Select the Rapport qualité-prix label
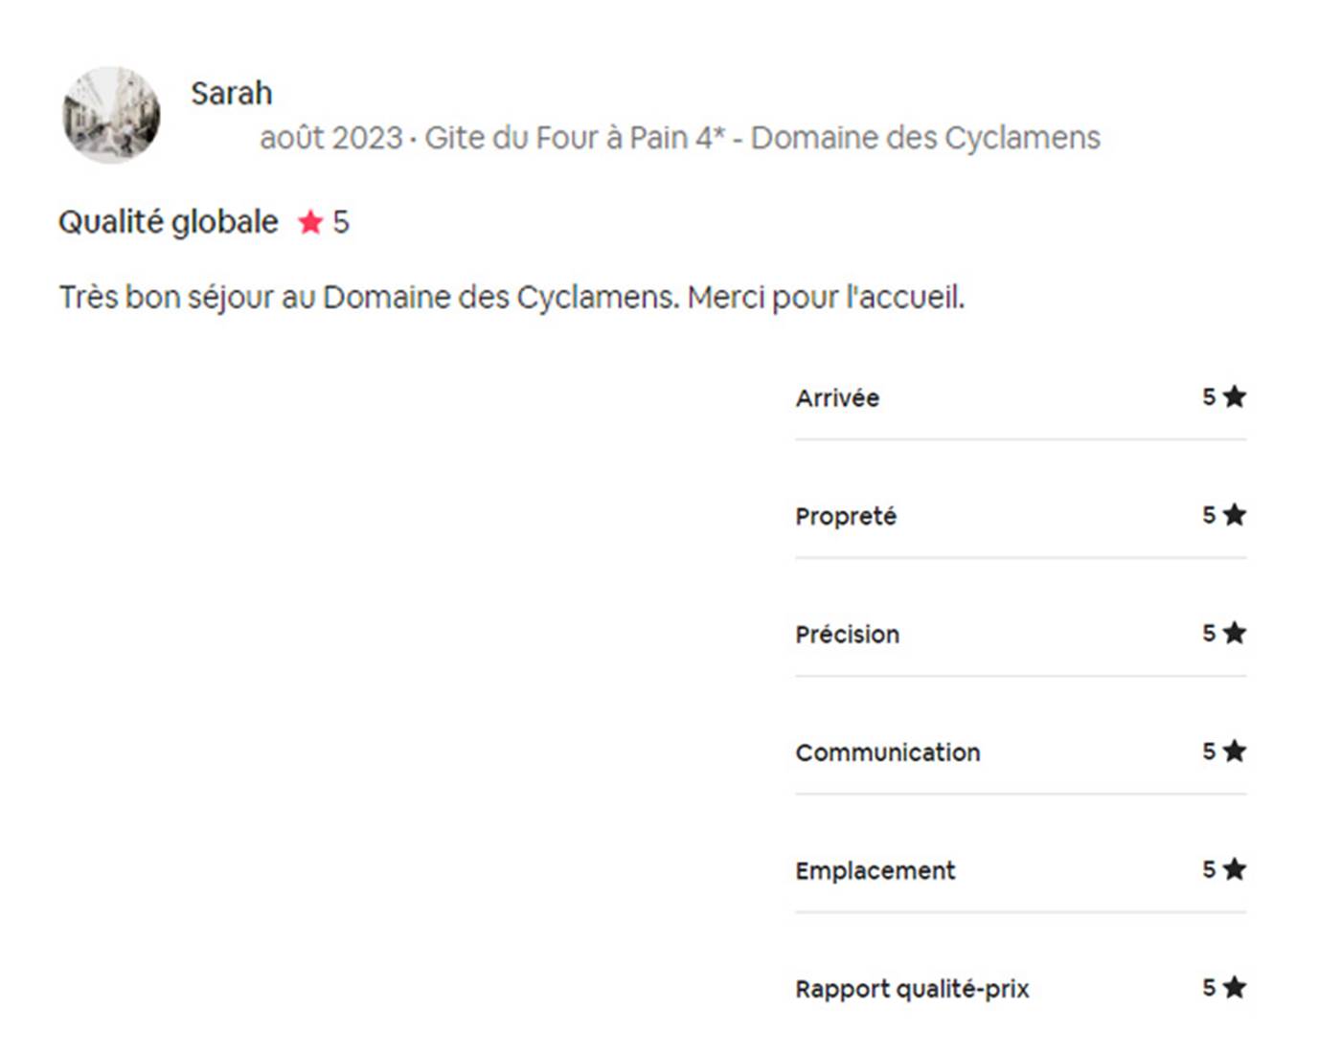Screen dimensions: 1341x1053 pyautogui.click(x=912, y=989)
